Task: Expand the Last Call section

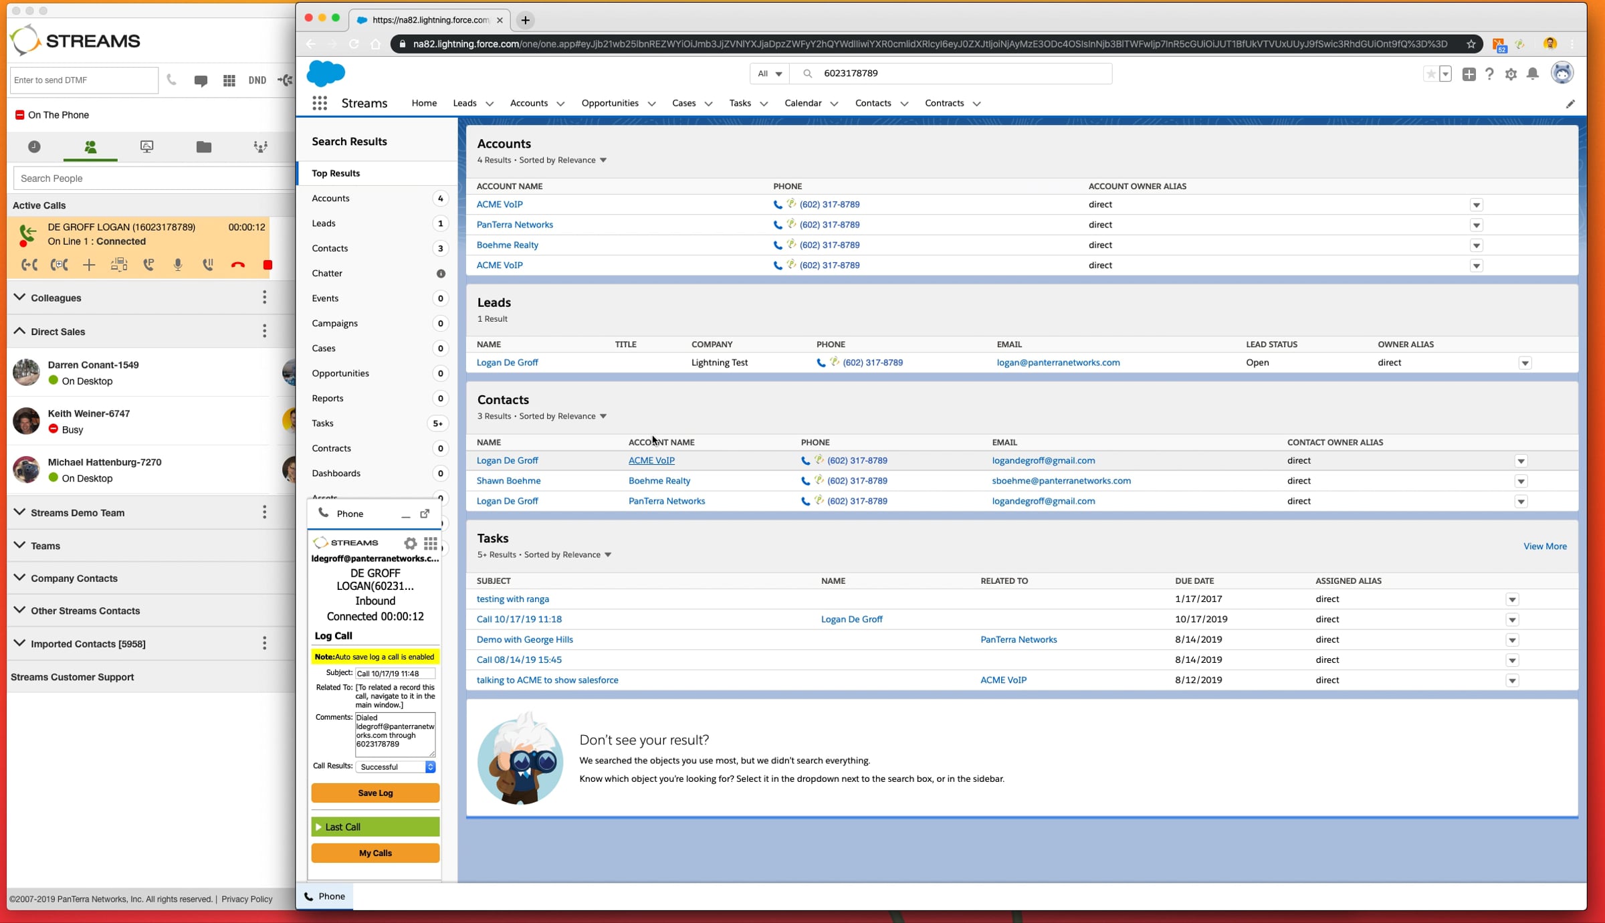Action: pyautogui.click(x=375, y=827)
